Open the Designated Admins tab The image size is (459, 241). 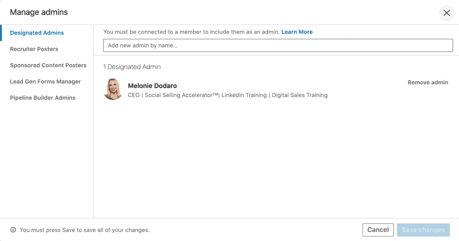37,33
